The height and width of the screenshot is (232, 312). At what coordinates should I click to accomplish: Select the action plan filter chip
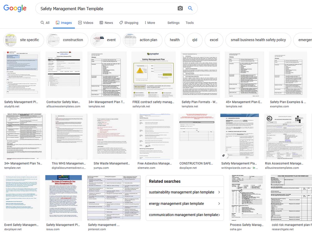click(x=143, y=40)
